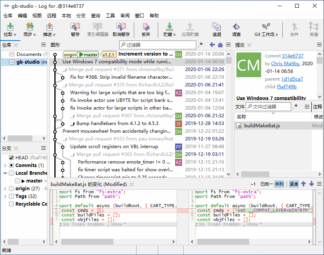Image resolution: width=324 pixels, height=255 pixels.
Task: Expand the Commits tree node
Action: click(x=5, y=165)
